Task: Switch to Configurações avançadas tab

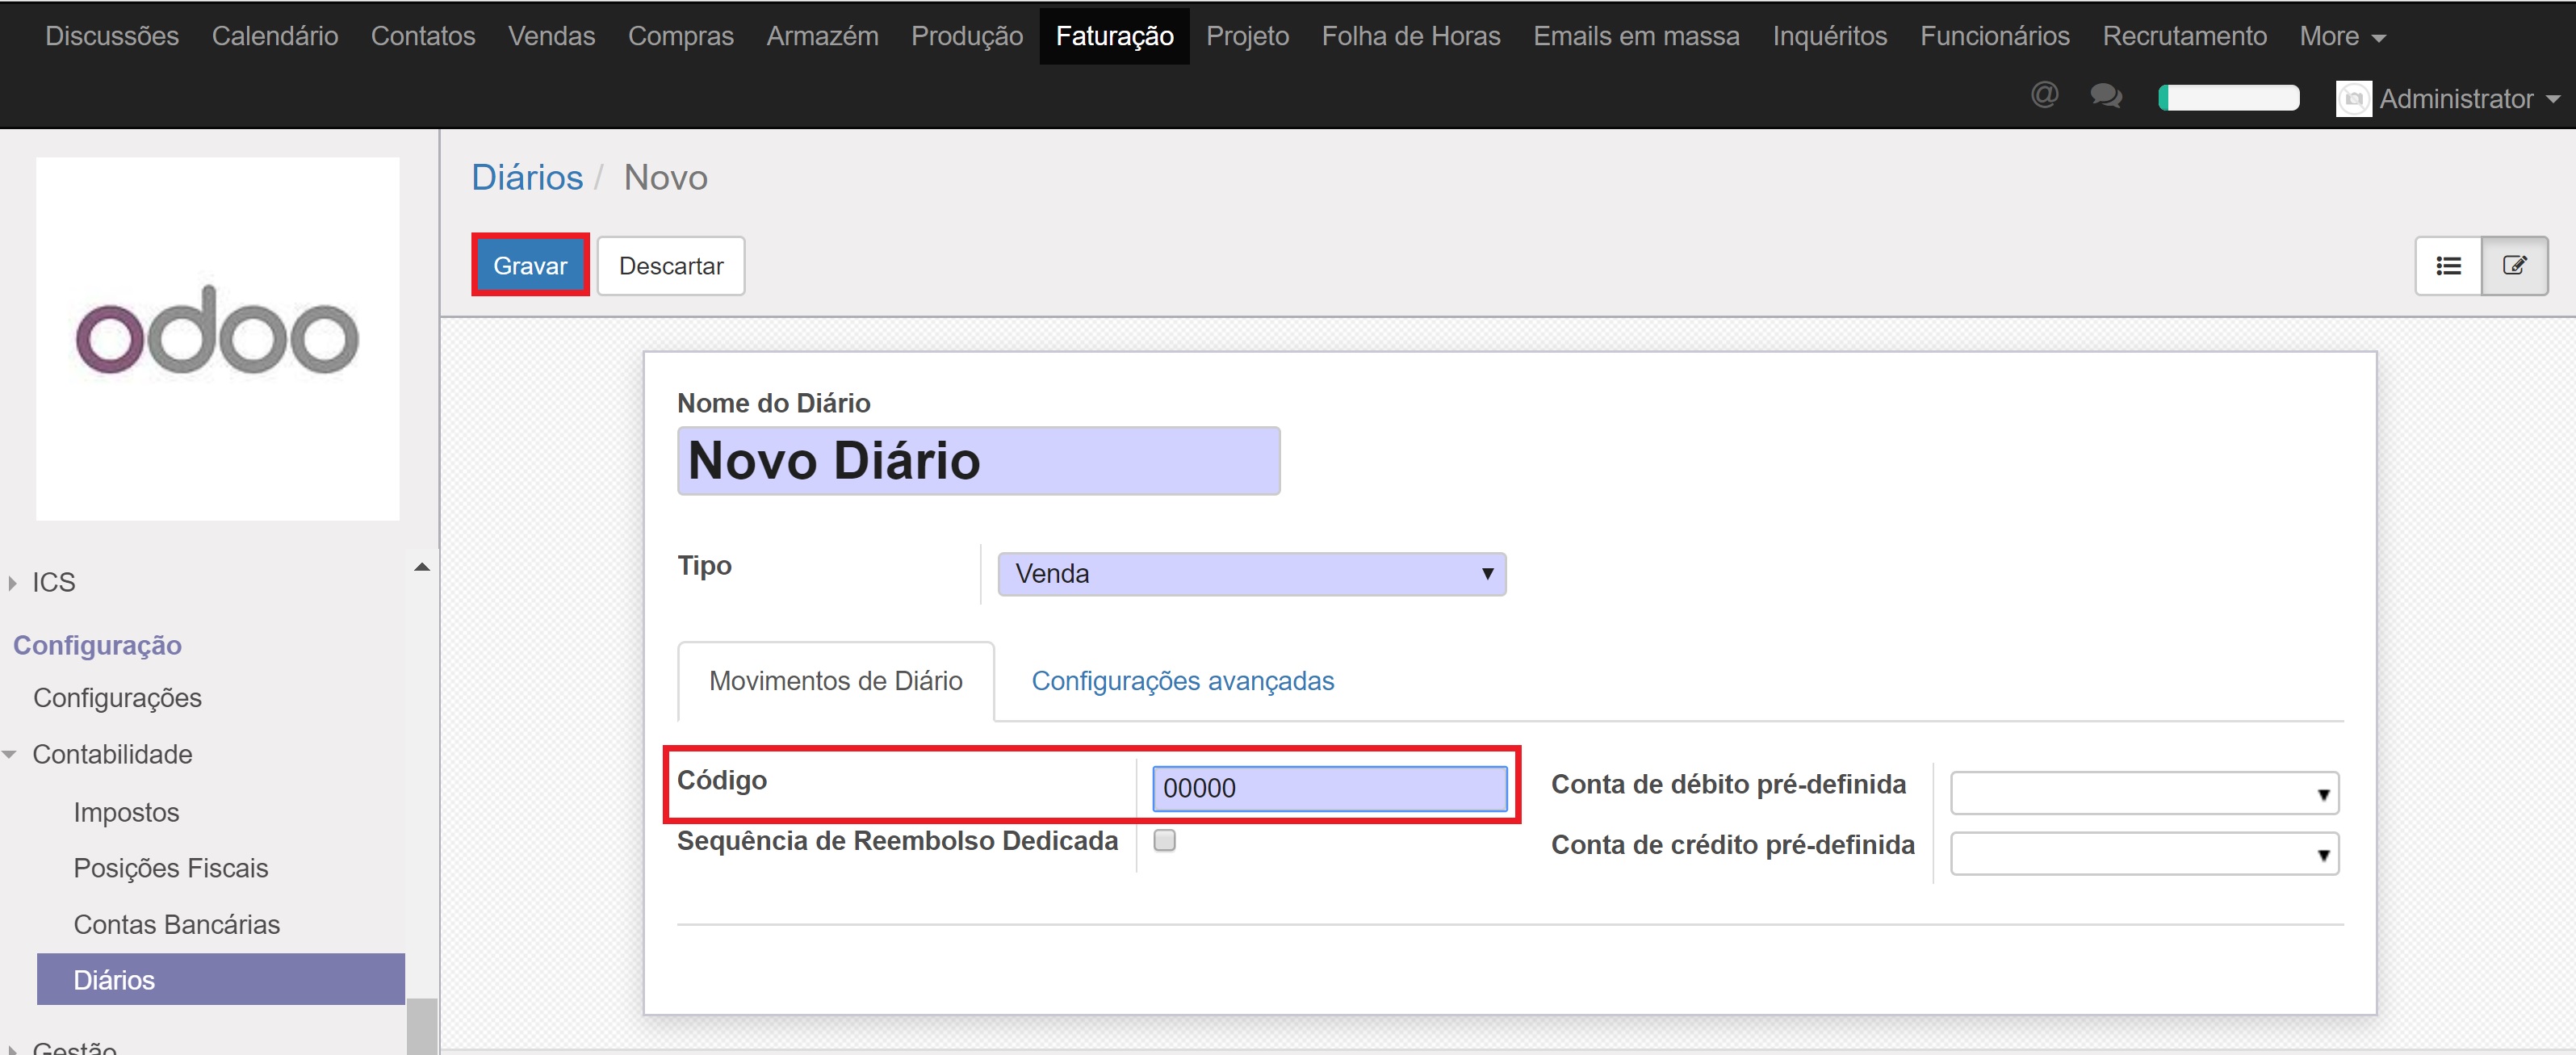Action: (1182, 681)
